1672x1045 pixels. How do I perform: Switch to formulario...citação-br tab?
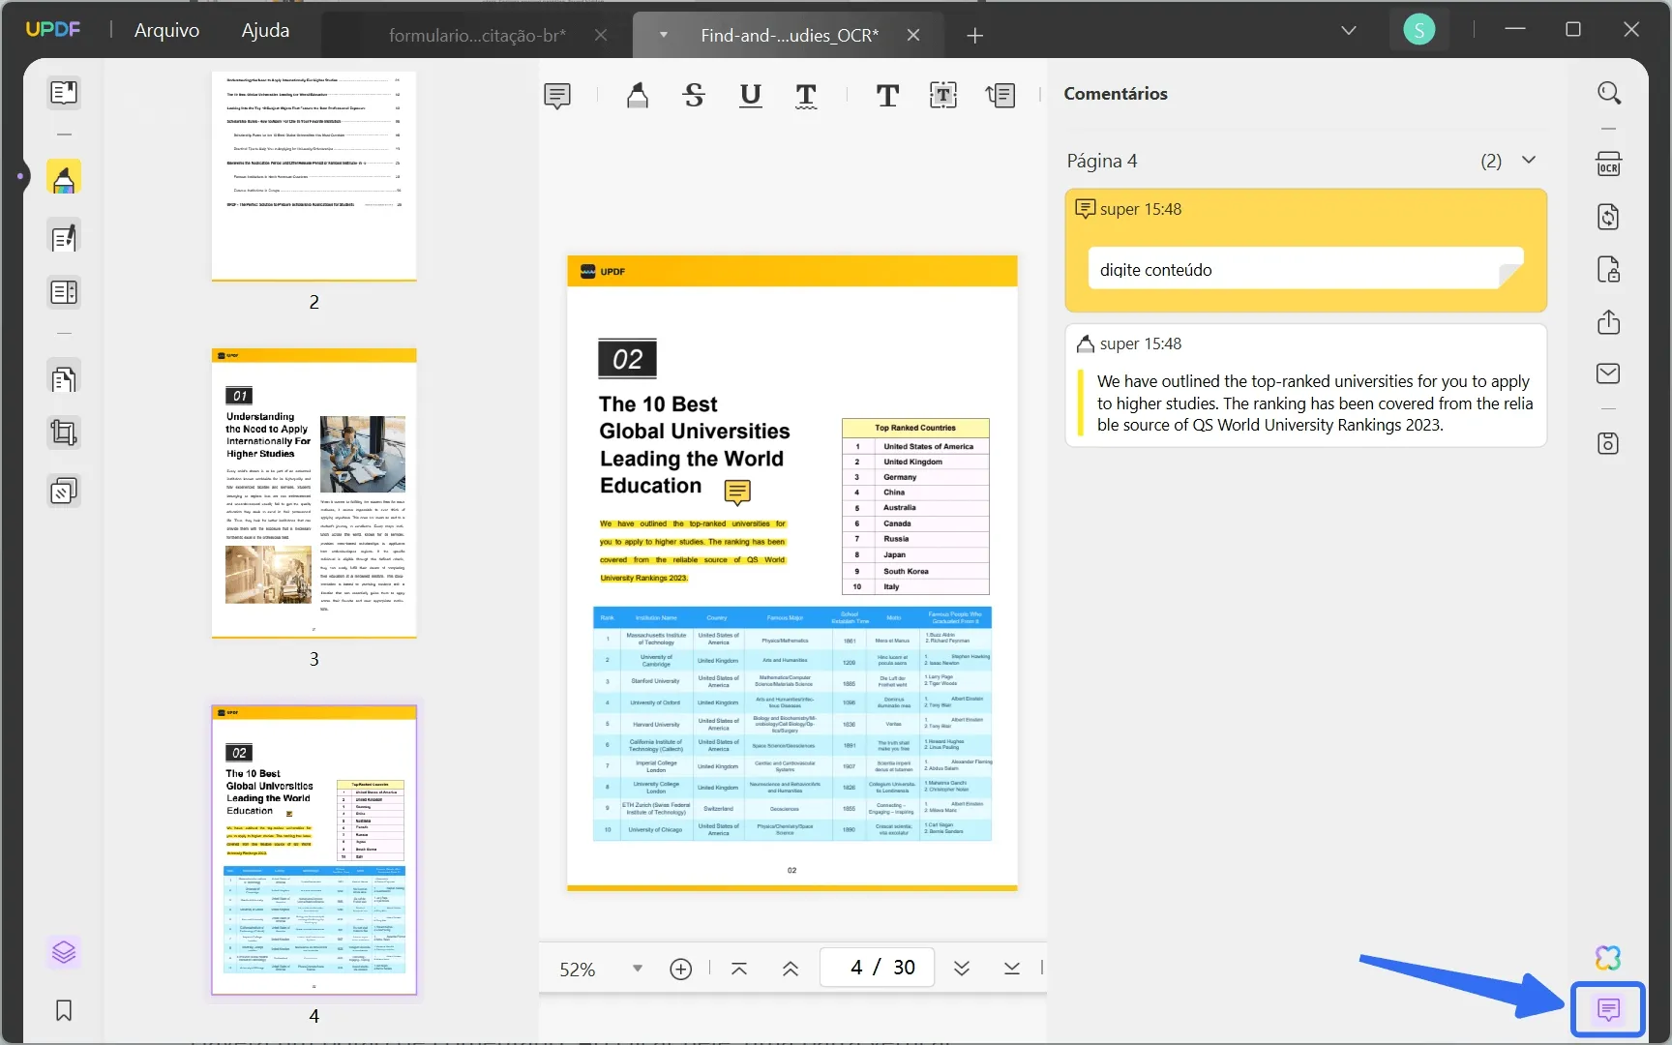[x=477, y=36]
